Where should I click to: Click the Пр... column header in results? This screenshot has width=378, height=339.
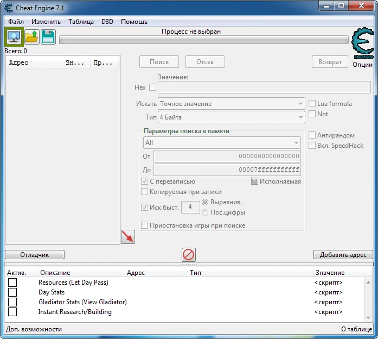(104, 62)
